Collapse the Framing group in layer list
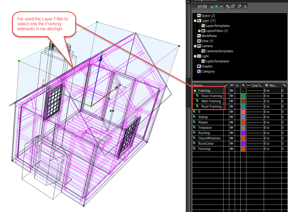The image size is (288, 212). (x=195, y=91)
